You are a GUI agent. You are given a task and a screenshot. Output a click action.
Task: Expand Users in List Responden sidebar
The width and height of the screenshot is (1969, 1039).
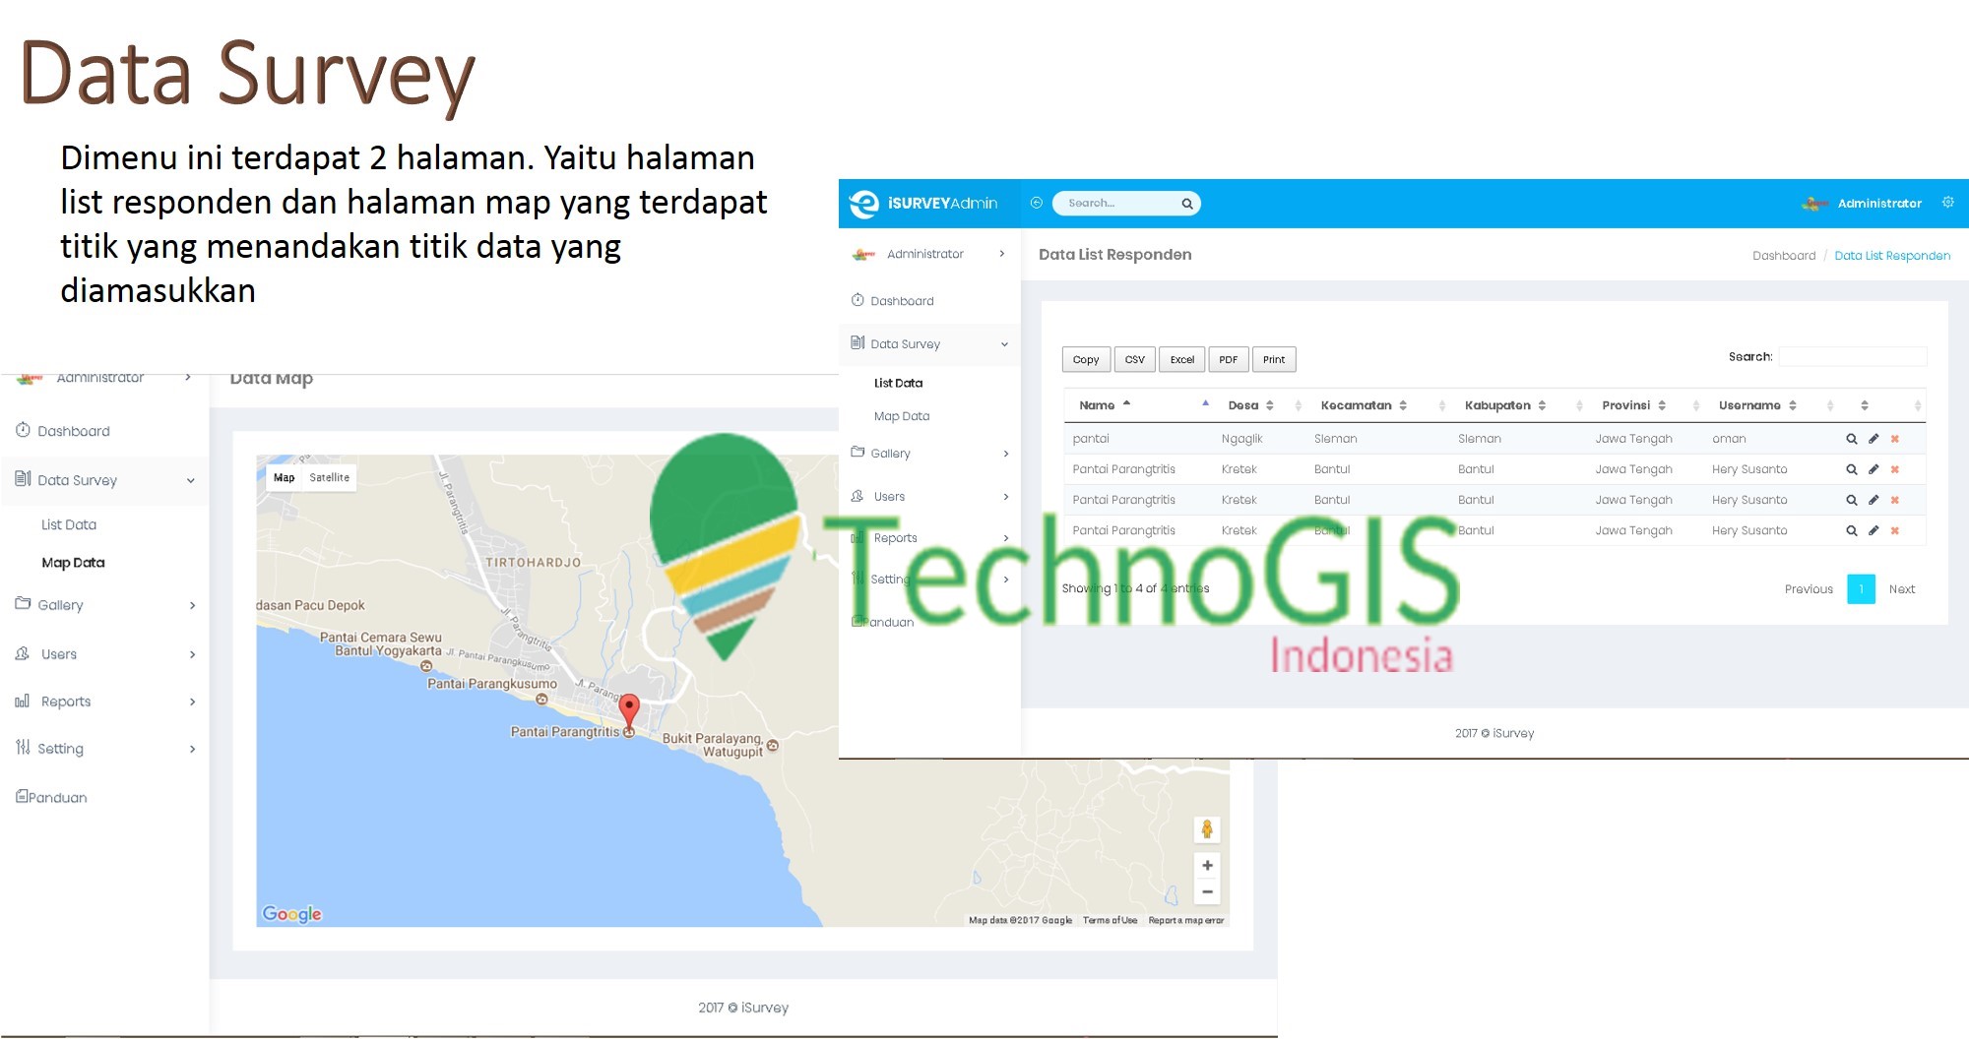(x=1005, y=497)
